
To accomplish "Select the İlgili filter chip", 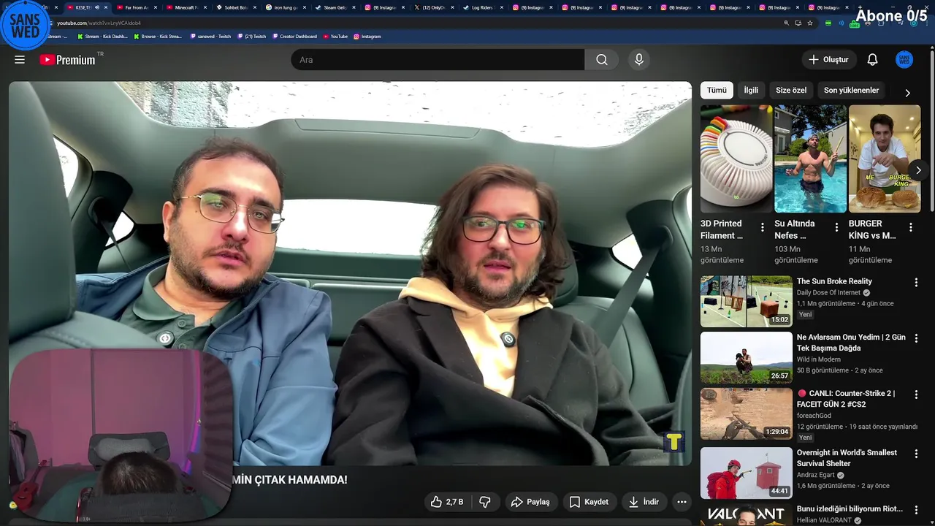I will pyautogui.click(x=751, y=91).
